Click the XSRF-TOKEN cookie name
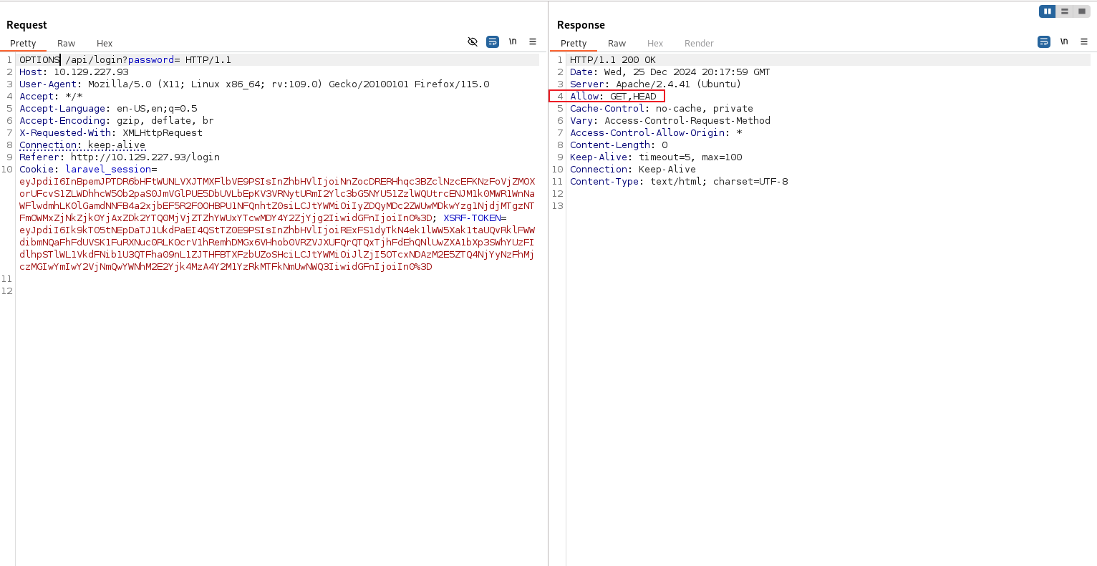This screenshot has height=566, width=1097. 472,218
